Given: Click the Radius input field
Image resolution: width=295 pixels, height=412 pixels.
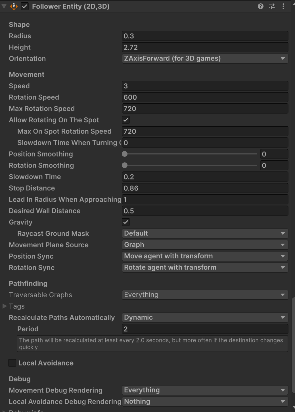Looking at the screenshot, I should [x=205, y=36].
